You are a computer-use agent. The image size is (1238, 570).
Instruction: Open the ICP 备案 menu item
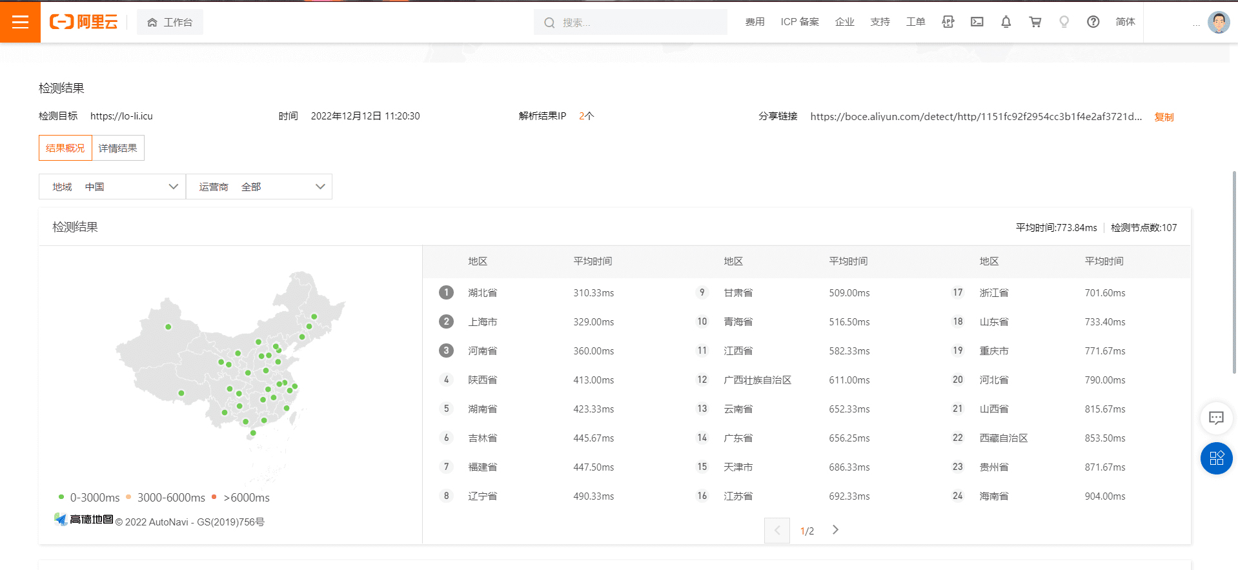pyautogui.click(x=799, y=22)
